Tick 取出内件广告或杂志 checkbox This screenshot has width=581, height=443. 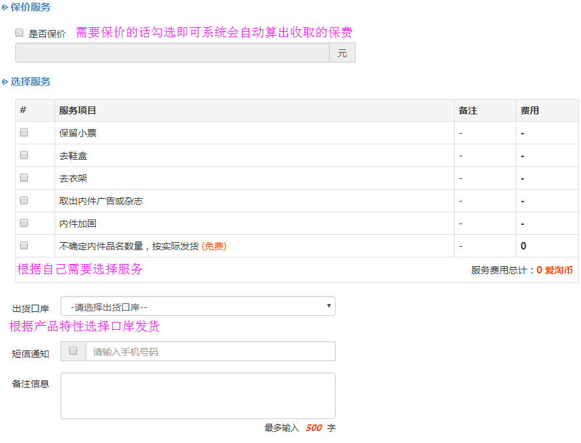[24, 201]
